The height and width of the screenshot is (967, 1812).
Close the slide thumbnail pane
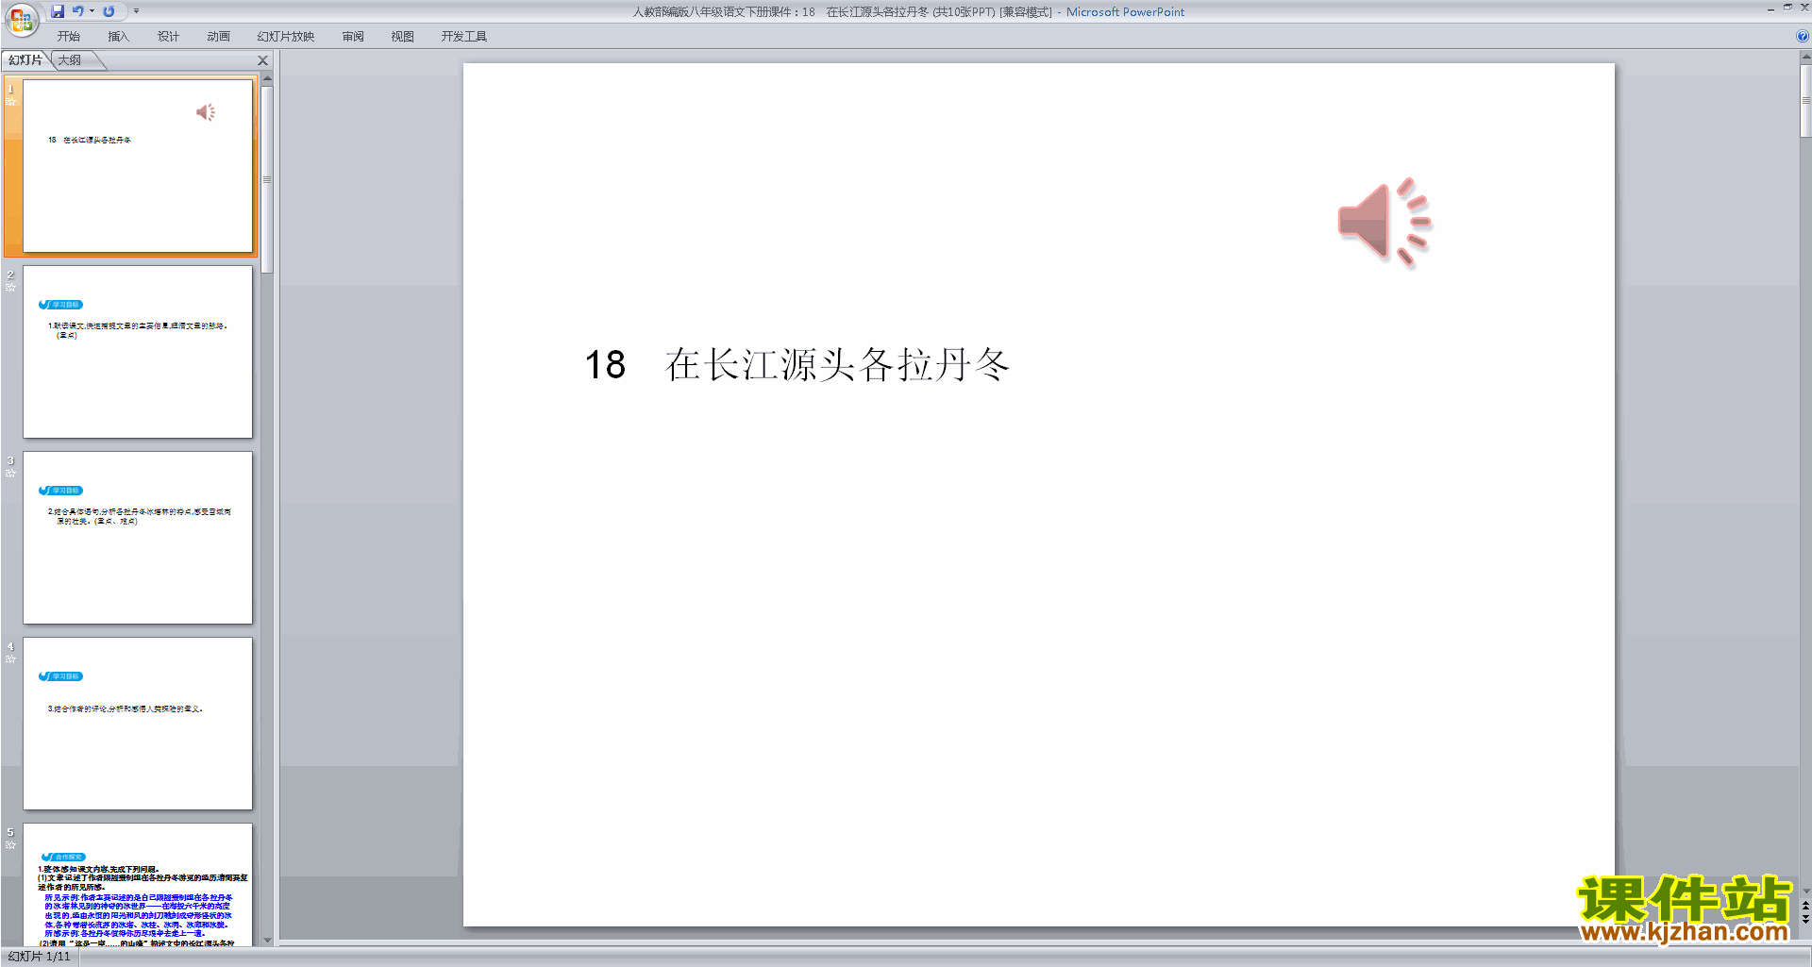tap(263, 60)
